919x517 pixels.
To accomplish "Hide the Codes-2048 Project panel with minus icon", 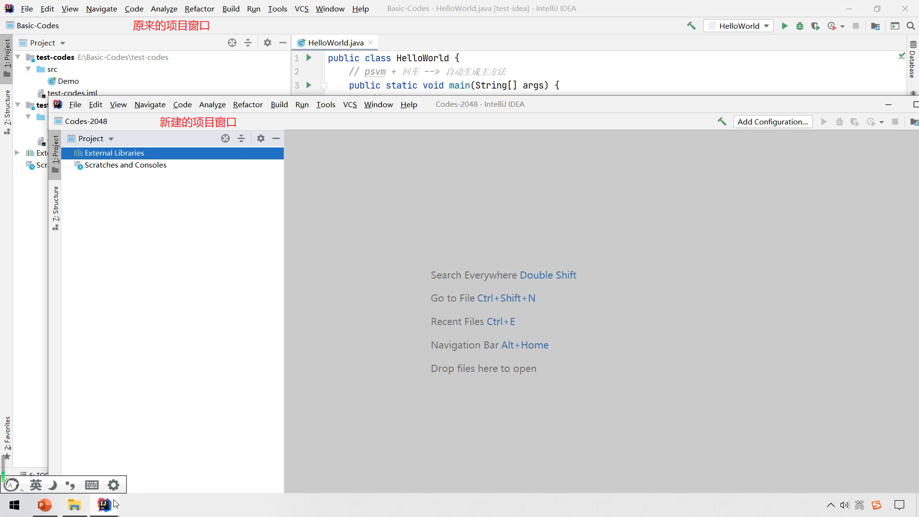I will 276,138.
